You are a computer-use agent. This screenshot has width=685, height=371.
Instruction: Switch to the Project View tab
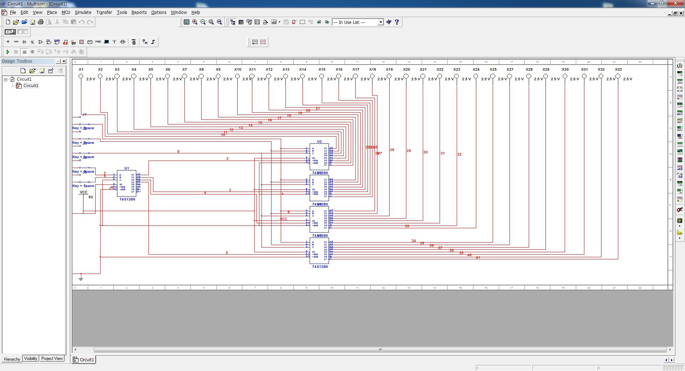(x=52, y=359)
